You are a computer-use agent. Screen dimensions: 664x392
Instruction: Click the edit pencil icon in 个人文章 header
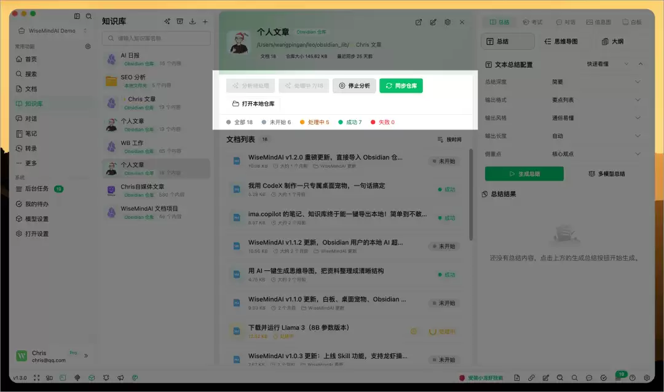(433, 22)
